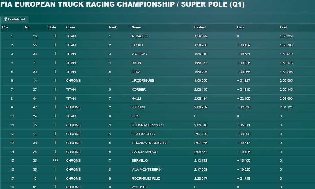
Task: Click the Rank column header
Action: point(113,27)
